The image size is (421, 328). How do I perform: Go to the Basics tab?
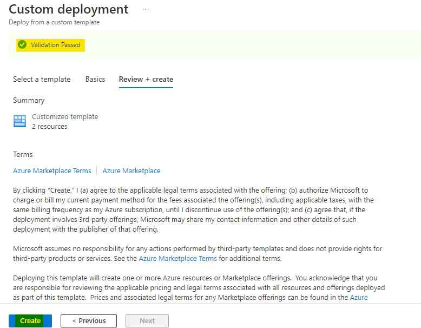click(95, 79)
